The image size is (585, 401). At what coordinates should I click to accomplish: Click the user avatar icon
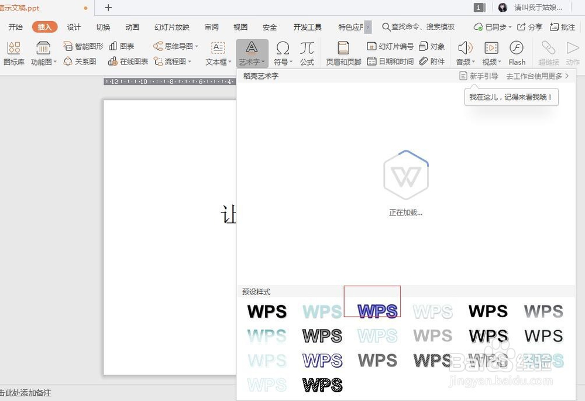tap(503, 8)
